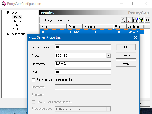
Task: Click the Username input field
Action: pyautogui.click(x=83, y=87)
